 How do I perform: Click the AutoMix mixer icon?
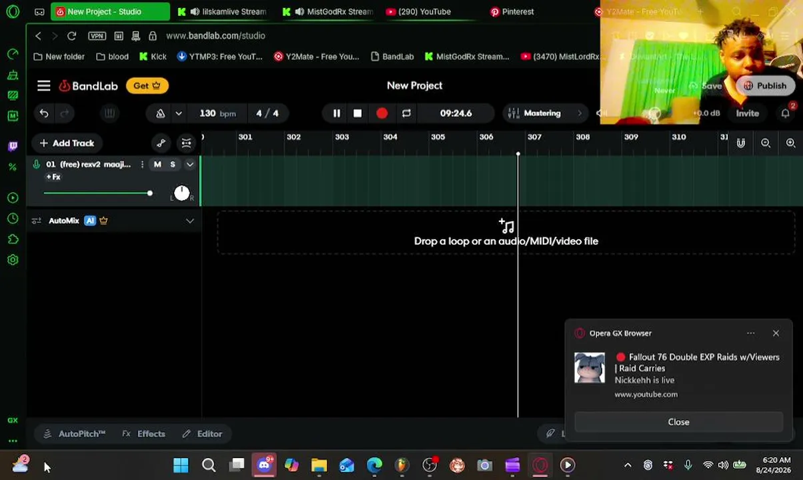pyautogui.click(x=37, y=221)
